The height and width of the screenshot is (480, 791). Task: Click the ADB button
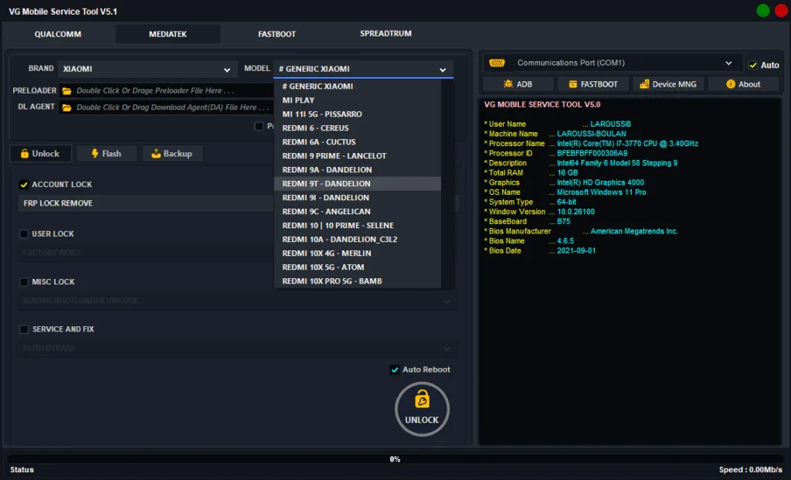pos(518,84)
